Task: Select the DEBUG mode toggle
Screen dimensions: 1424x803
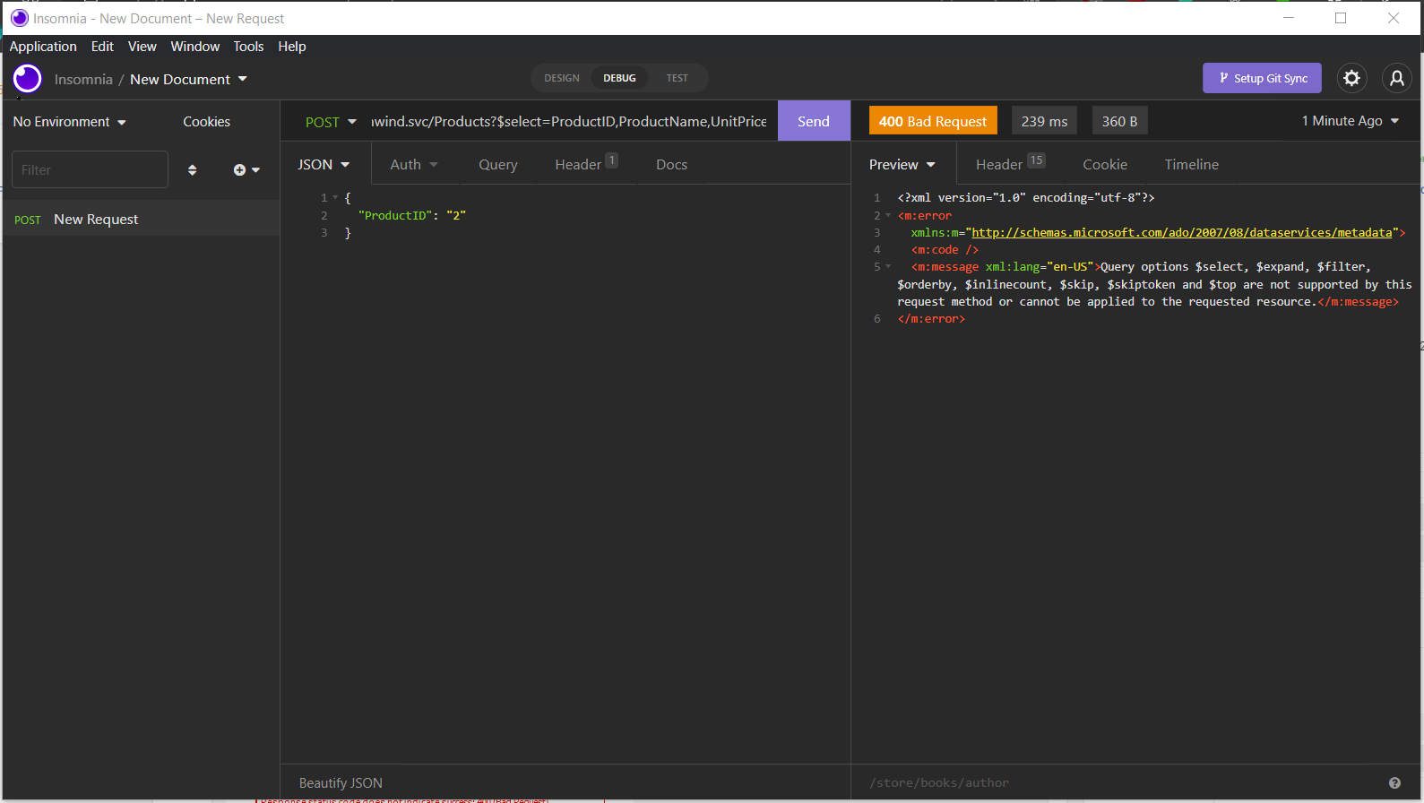Action: pyautogui.click(x=619, y=79)
